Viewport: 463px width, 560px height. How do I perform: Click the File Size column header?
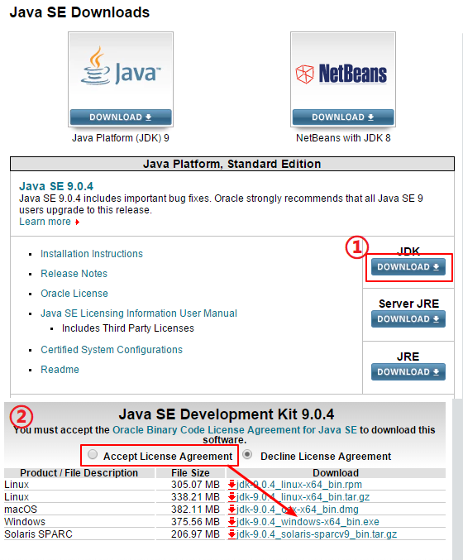(x=190, y=473)
